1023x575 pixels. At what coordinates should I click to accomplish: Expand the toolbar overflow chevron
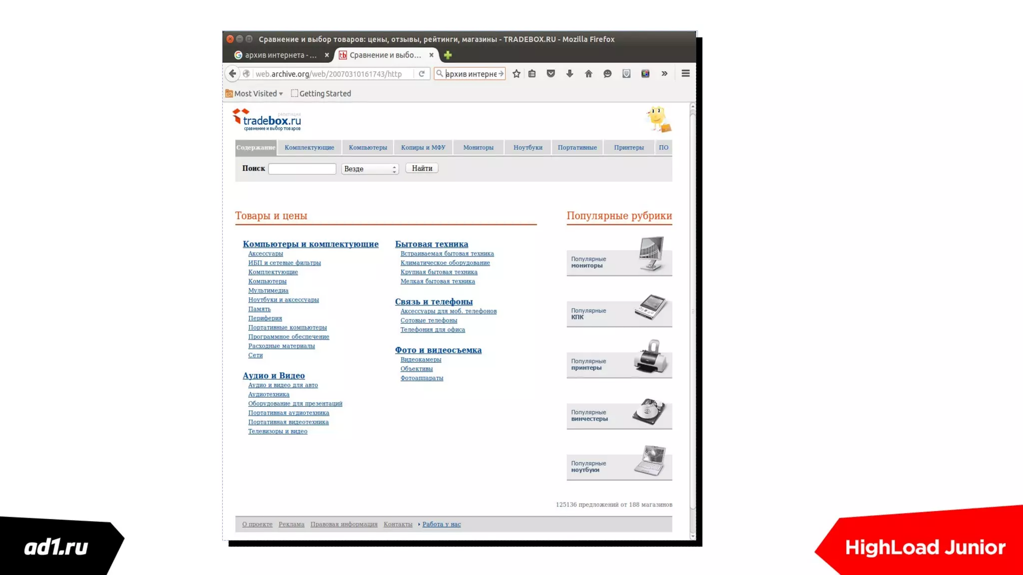[x=664, y=74]
